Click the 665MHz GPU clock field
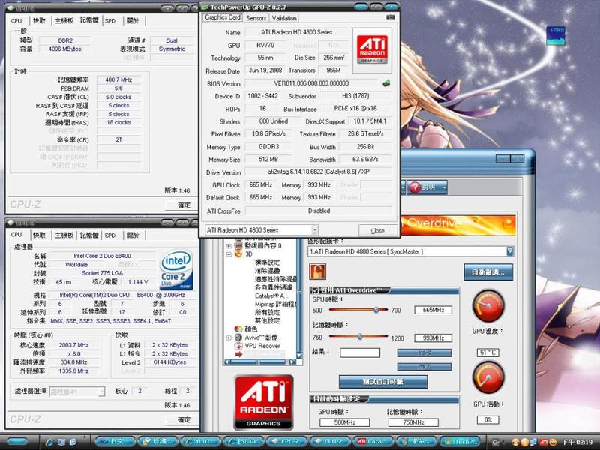 pyautogui.click(x=433, y=310)
